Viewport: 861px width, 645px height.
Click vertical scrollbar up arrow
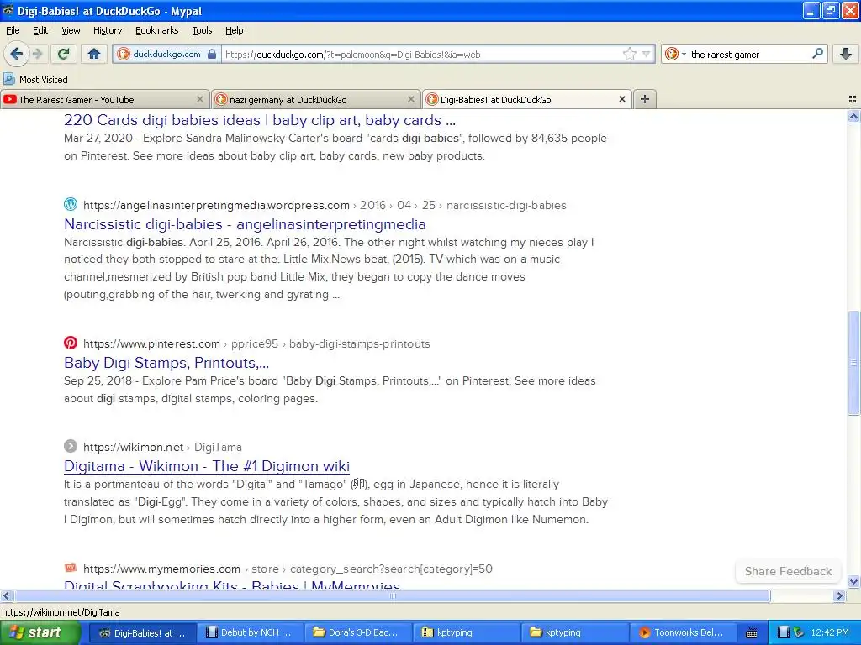click(x=853, y=116)
